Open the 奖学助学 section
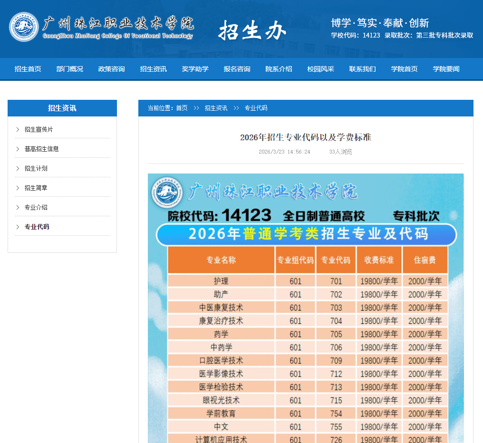The image size is (483, 443). tap(195, 69)
